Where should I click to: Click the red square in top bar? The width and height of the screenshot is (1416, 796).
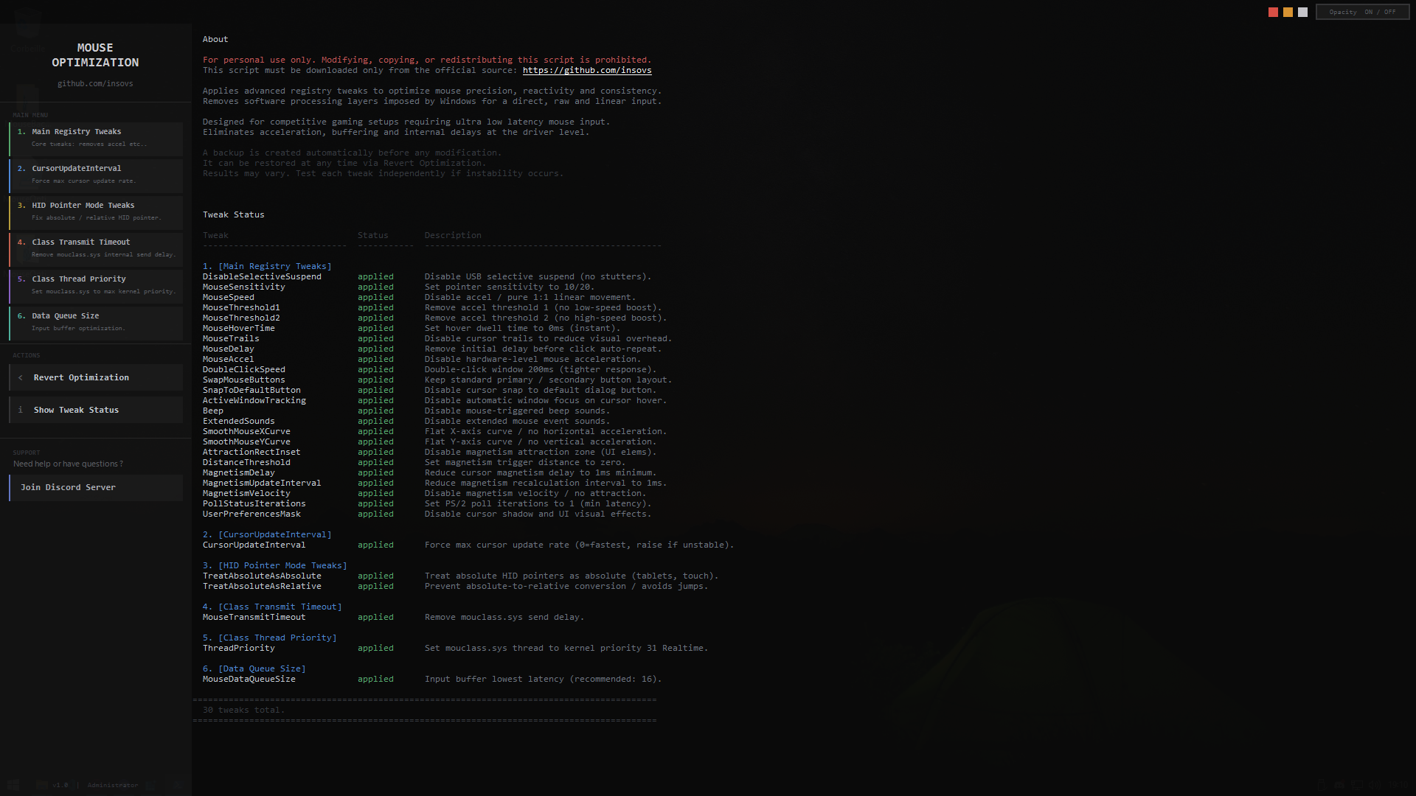(1273, 12)
